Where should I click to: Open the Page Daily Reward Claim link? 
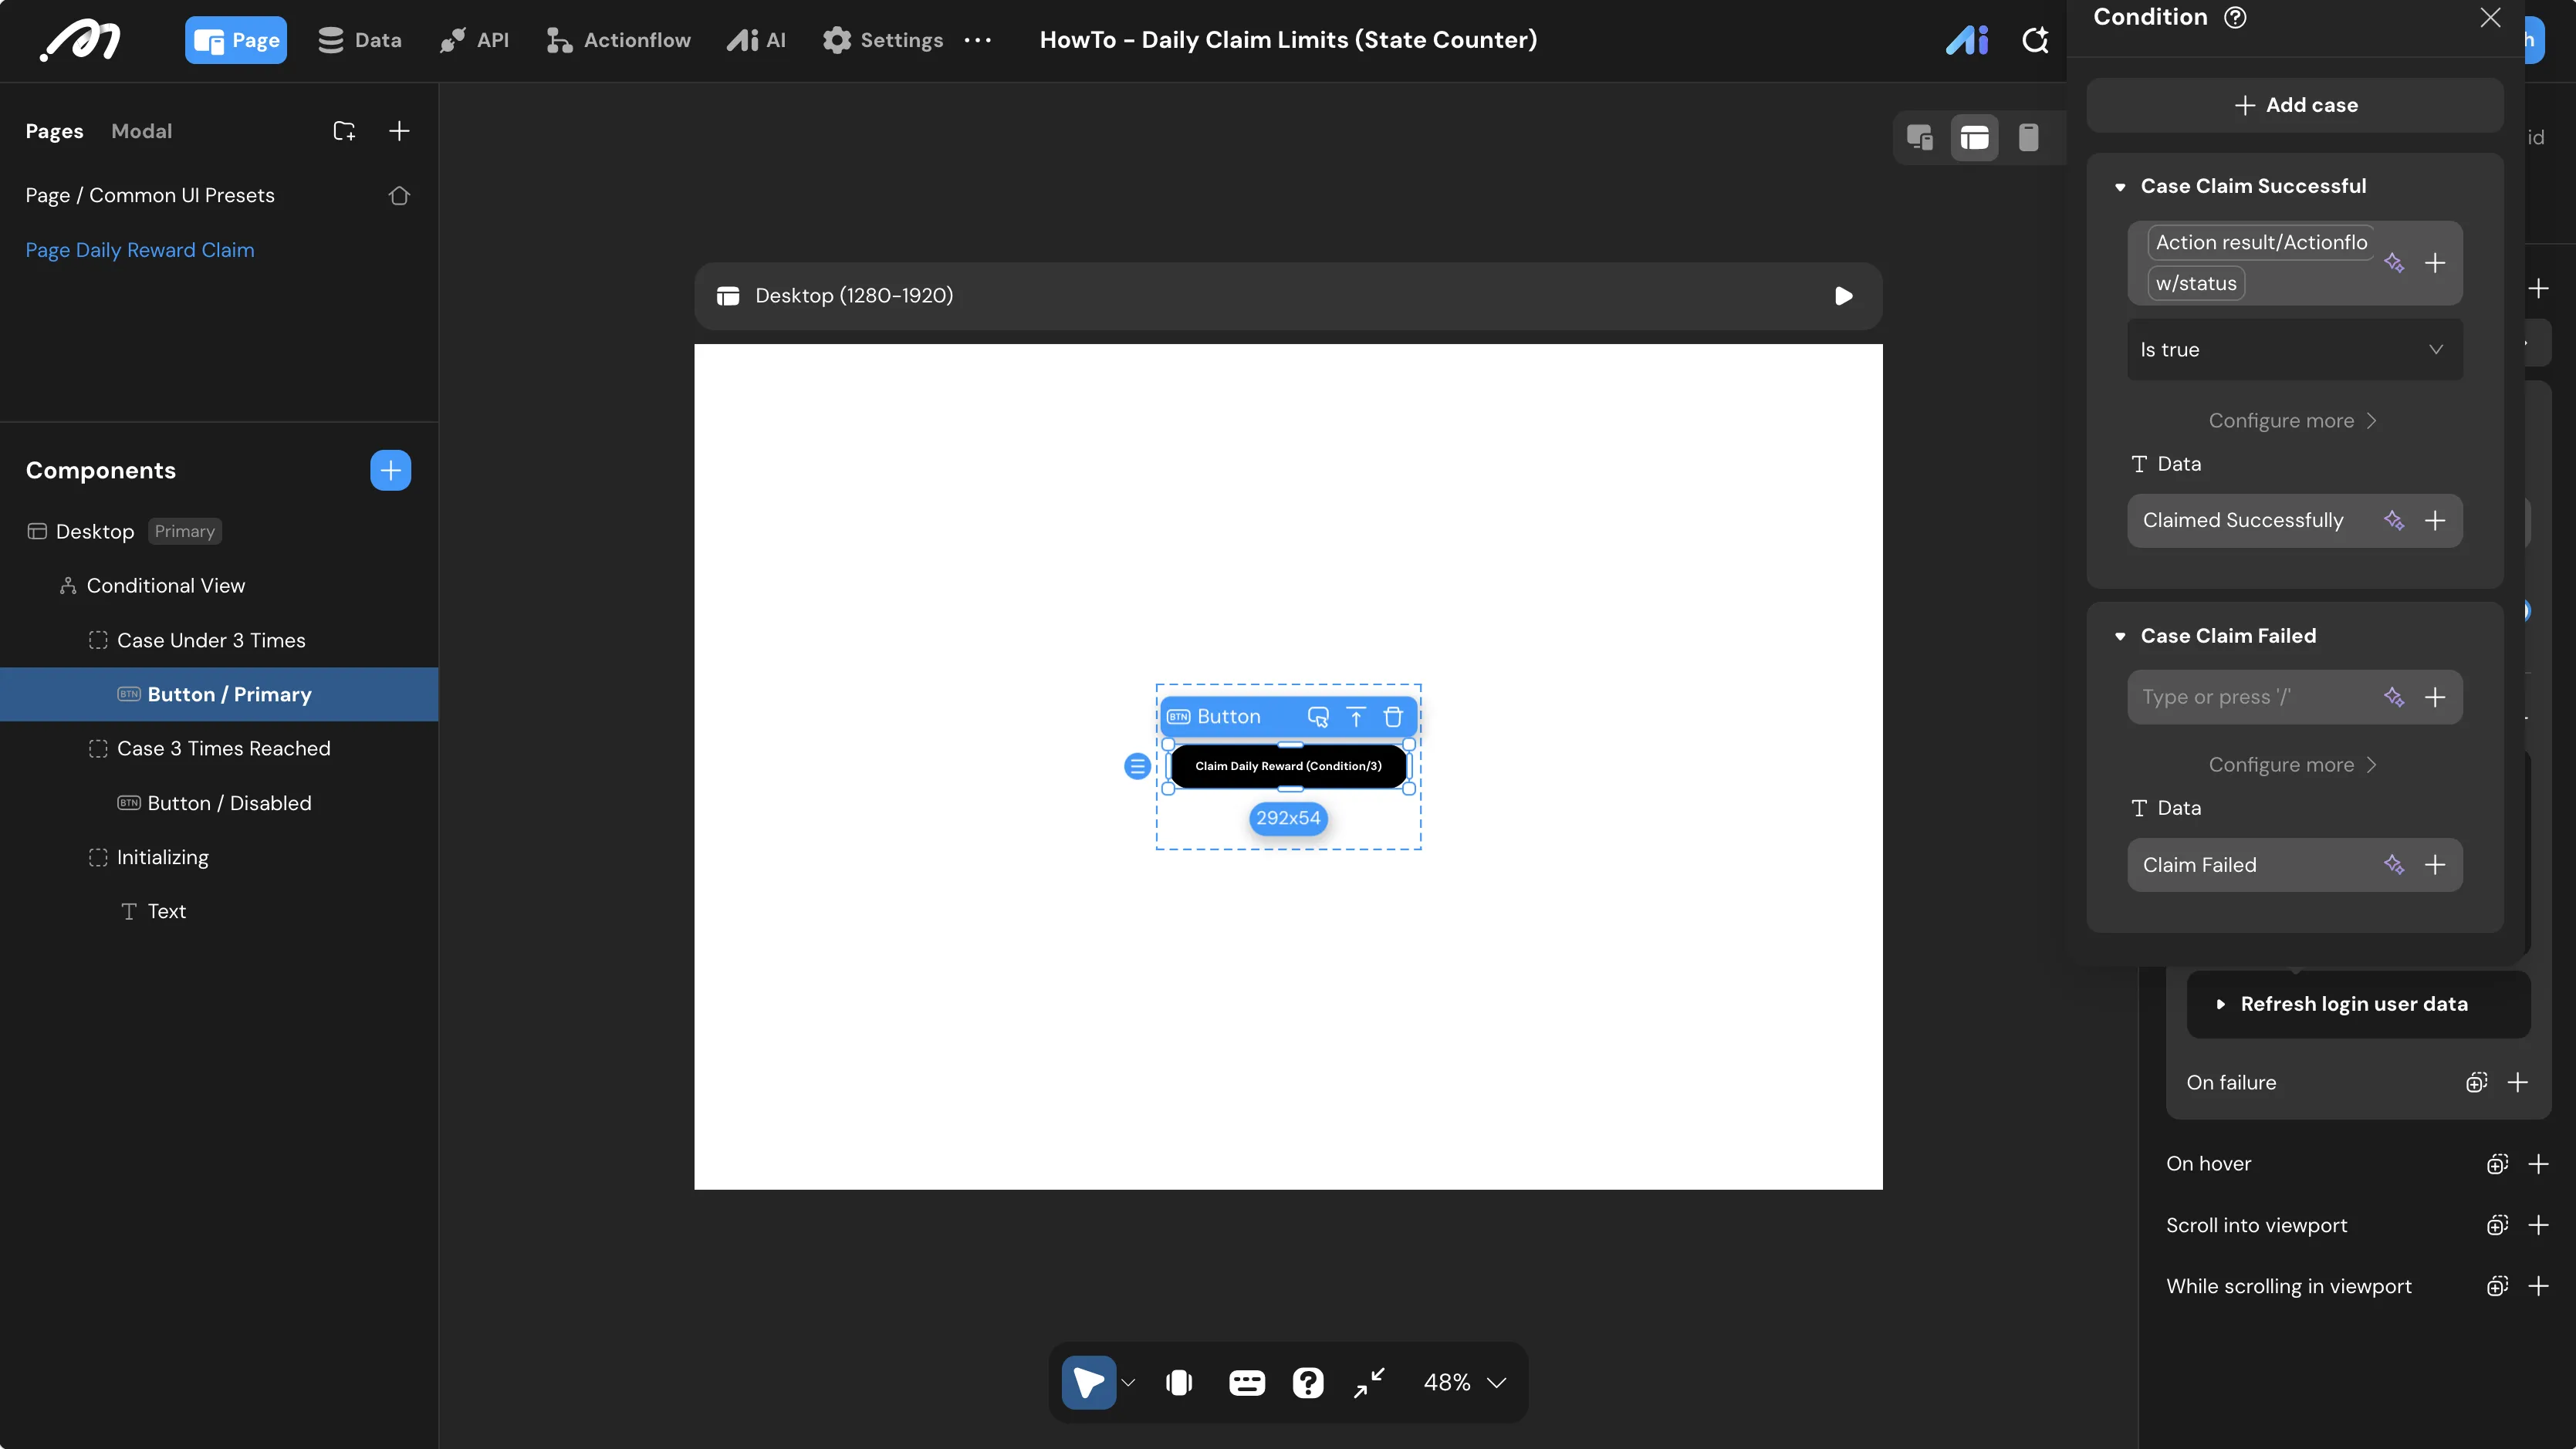click(x=140, y=250)
